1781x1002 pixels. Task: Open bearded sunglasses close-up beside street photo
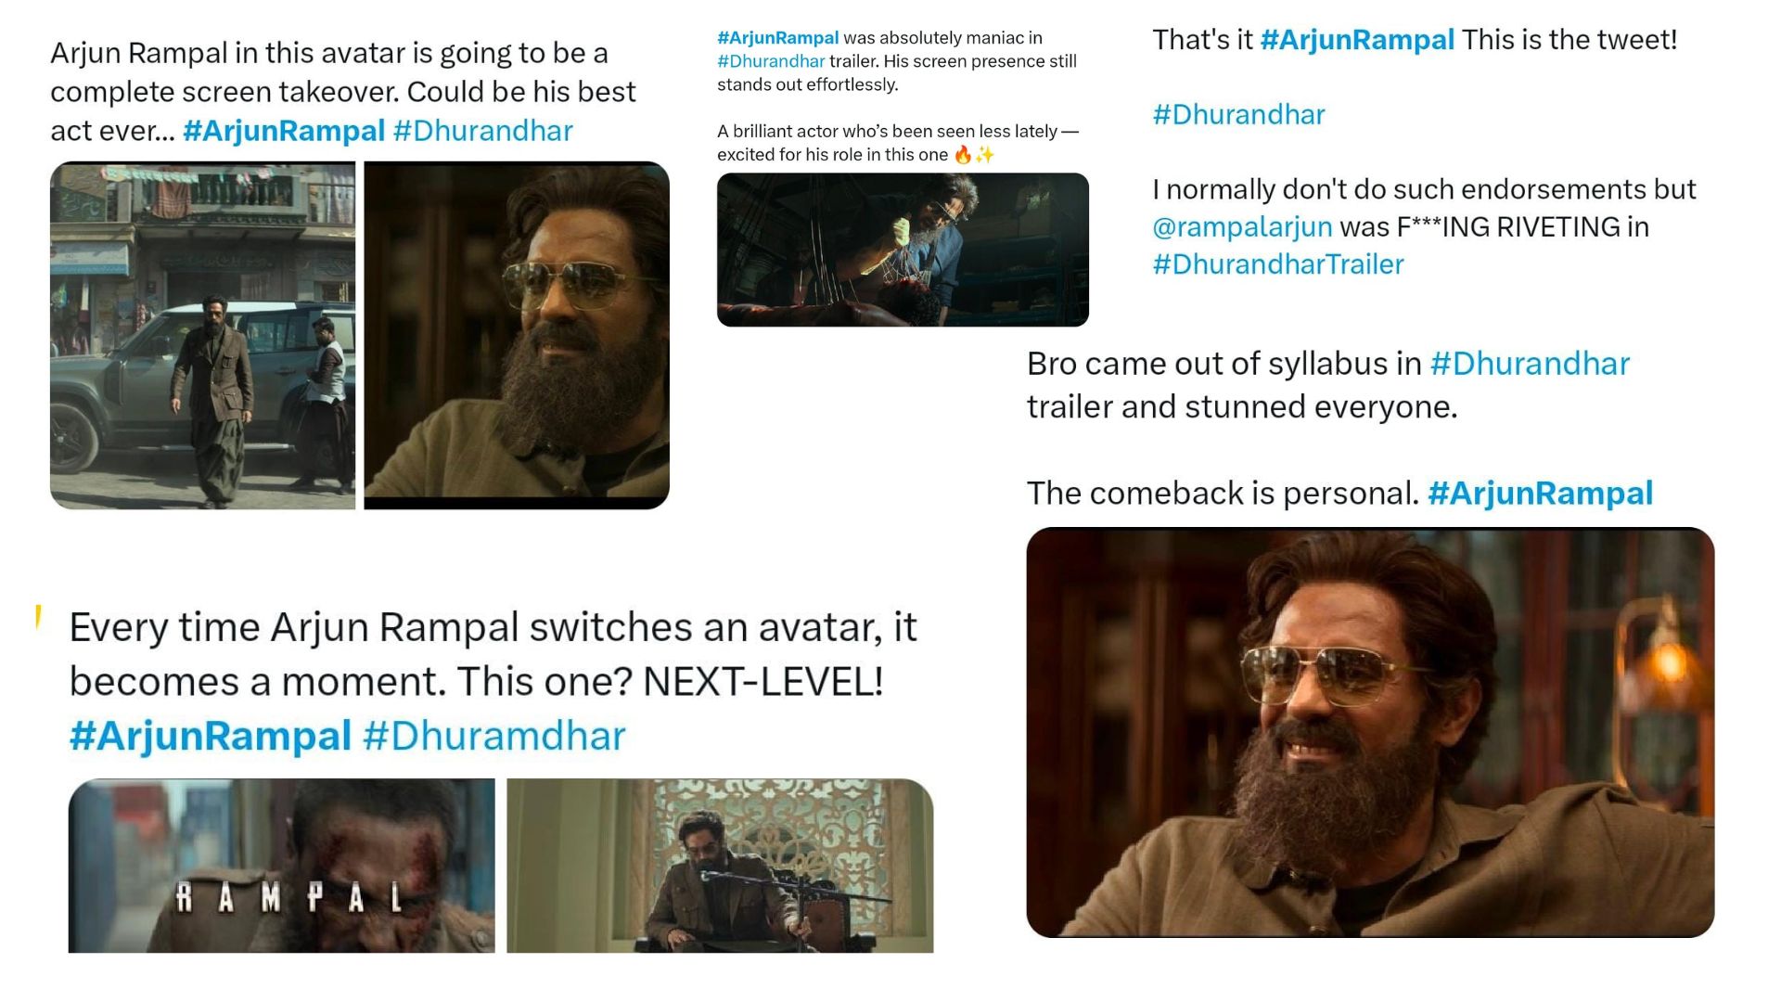[x=517, y=335]
